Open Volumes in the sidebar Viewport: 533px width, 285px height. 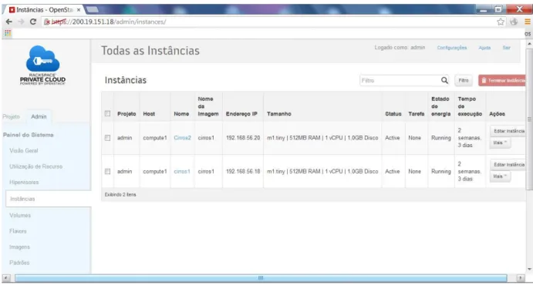(x=20, y=215)
